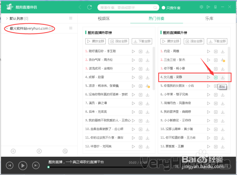Play song 成都 - 赵雷
237x175 pixels.
coord(133,78)
